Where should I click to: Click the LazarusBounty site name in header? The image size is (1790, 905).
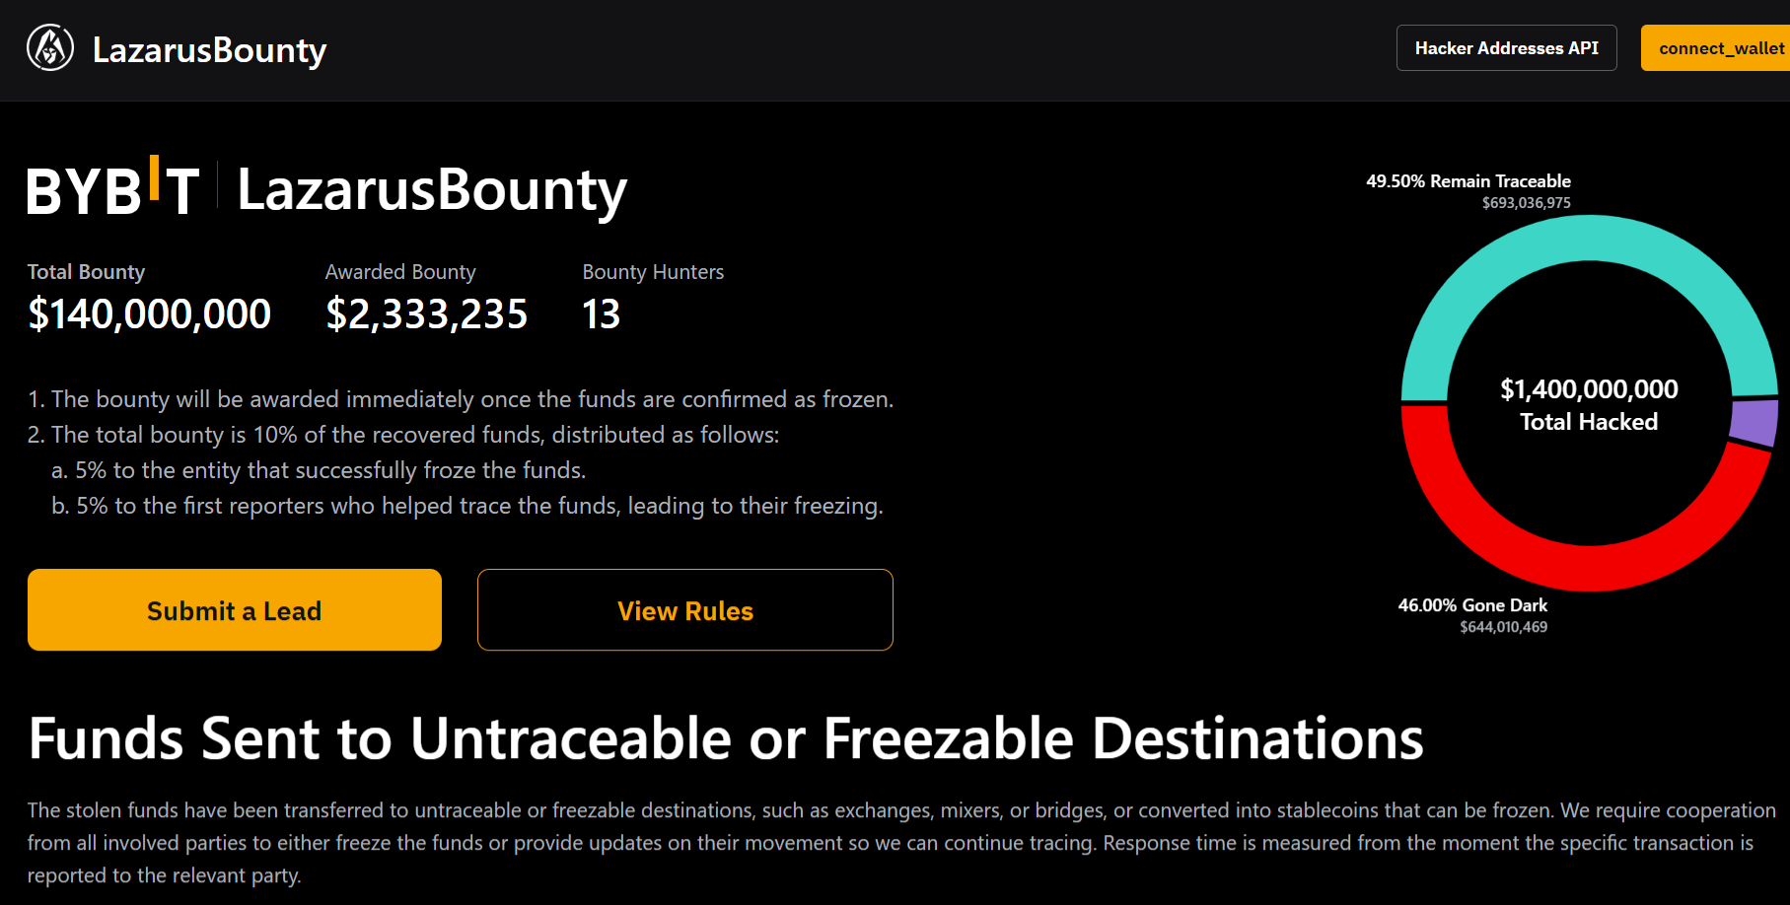[209, 49]
